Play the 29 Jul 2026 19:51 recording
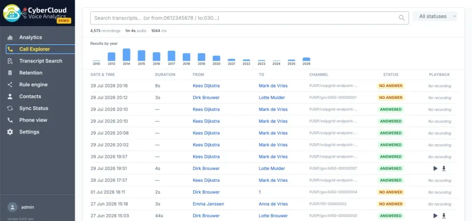Screen dimensions: 472x221 tap(436, 169)
